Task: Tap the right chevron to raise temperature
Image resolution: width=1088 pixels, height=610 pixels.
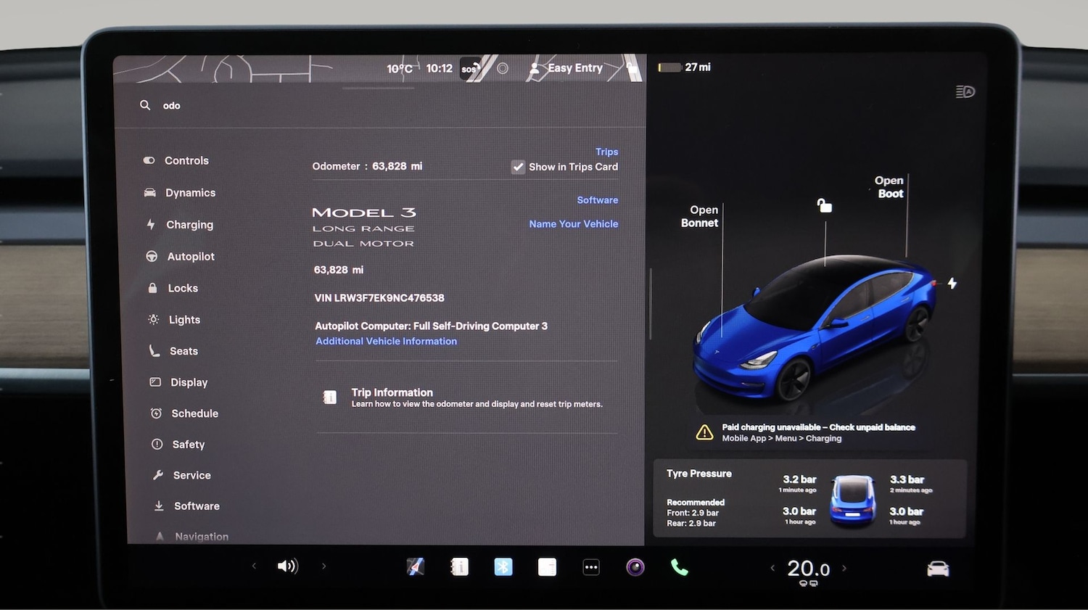Action: (x=845, y=569)
